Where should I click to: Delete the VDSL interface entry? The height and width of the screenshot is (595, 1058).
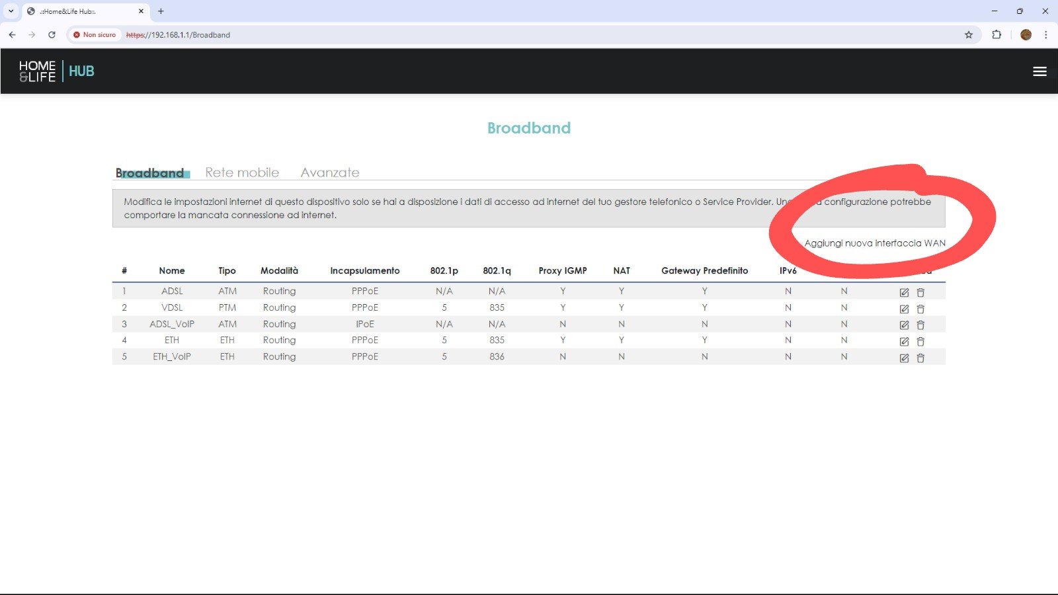pos(920,309)
